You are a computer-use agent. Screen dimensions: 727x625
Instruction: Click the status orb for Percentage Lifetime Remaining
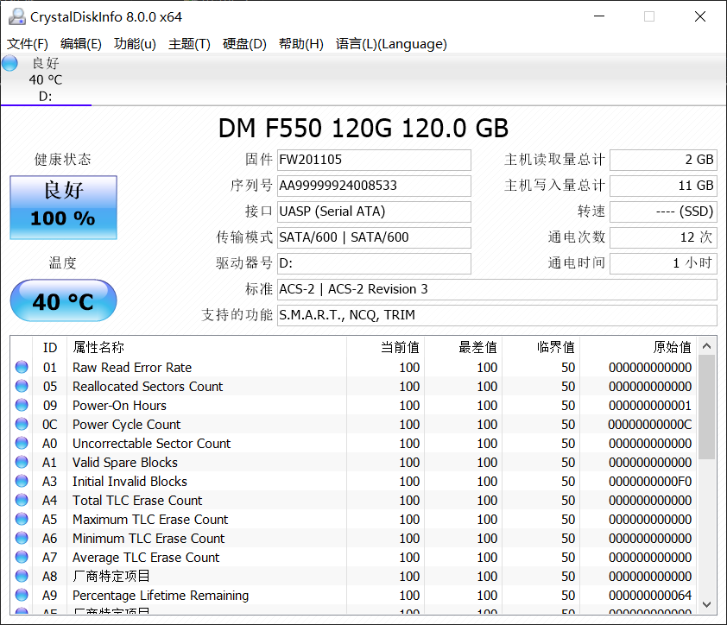coord(22,596)
